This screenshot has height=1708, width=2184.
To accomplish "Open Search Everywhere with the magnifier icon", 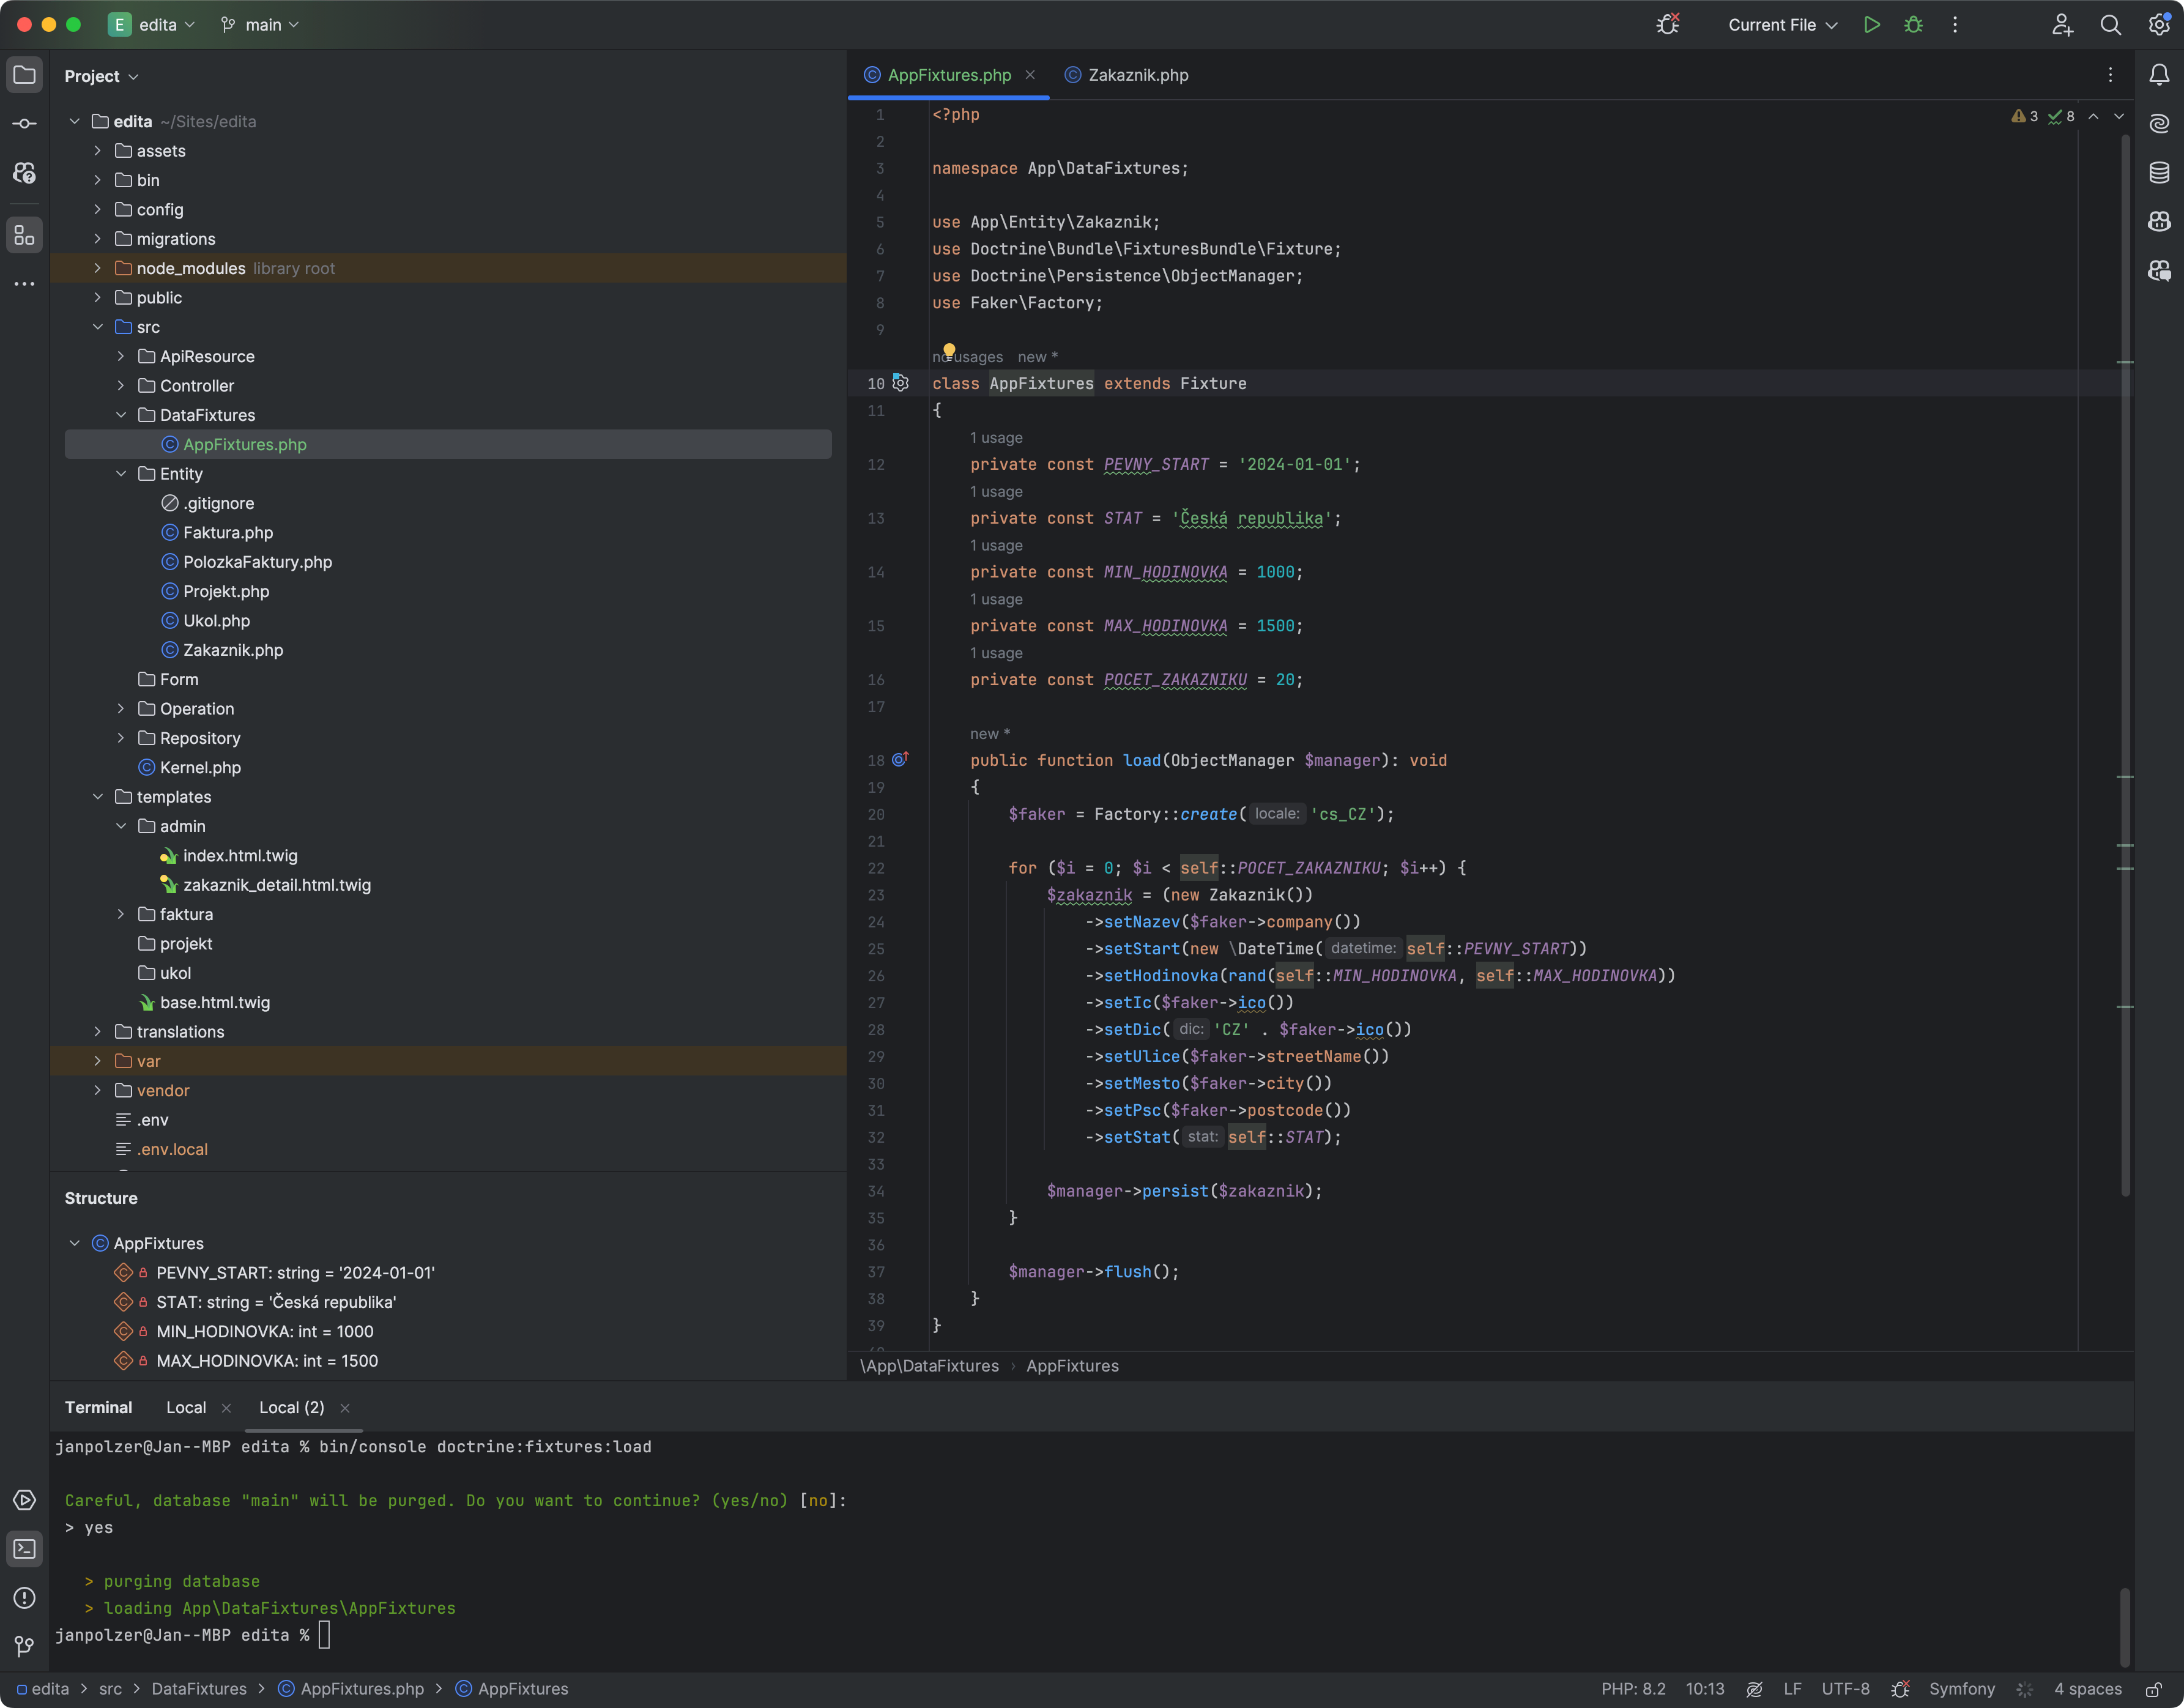I will pyautogui.click(x=2110, y=24).
